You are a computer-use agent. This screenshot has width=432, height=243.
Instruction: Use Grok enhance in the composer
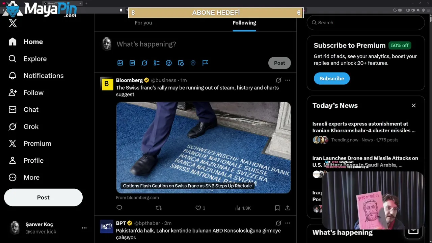pos(144,63)
